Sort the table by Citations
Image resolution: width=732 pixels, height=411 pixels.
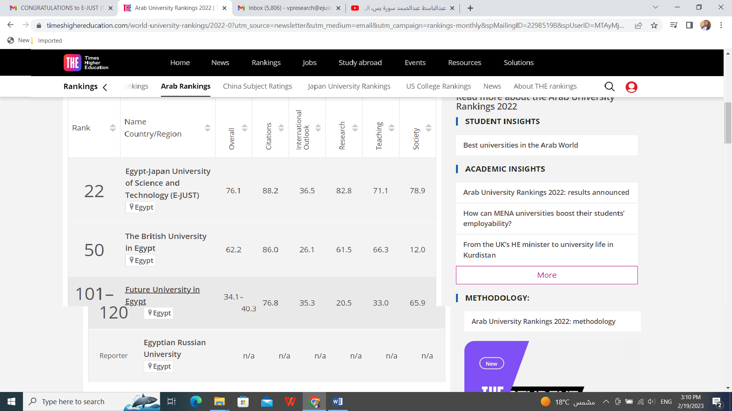click(281, 128)
